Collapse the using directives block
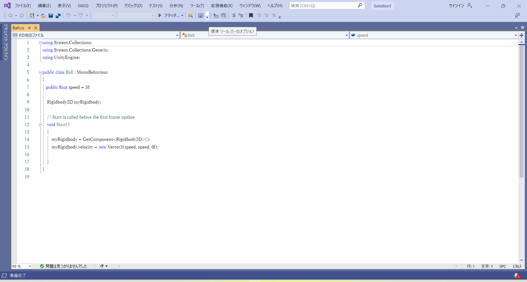527x282 pixels. (x=40, y=43)
